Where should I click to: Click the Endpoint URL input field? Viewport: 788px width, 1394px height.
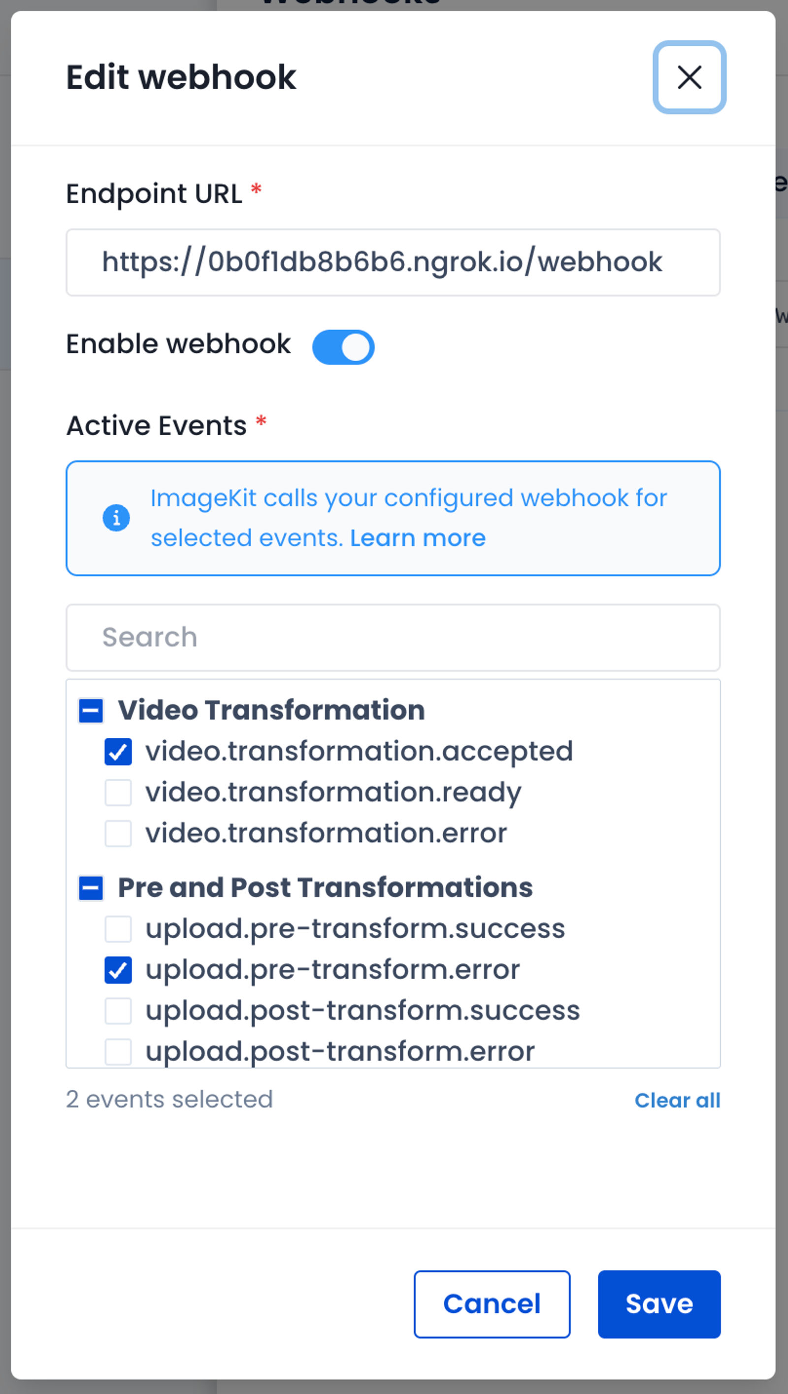(x=393, y=262)
